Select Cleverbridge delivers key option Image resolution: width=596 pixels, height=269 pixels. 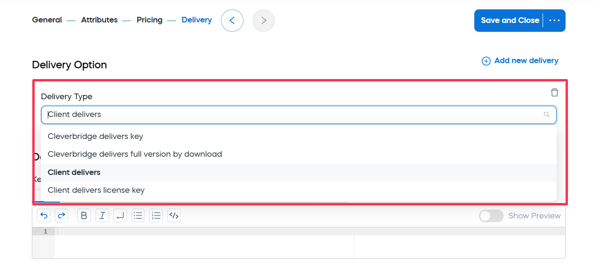pyautogui.click(x=299, y=137)
